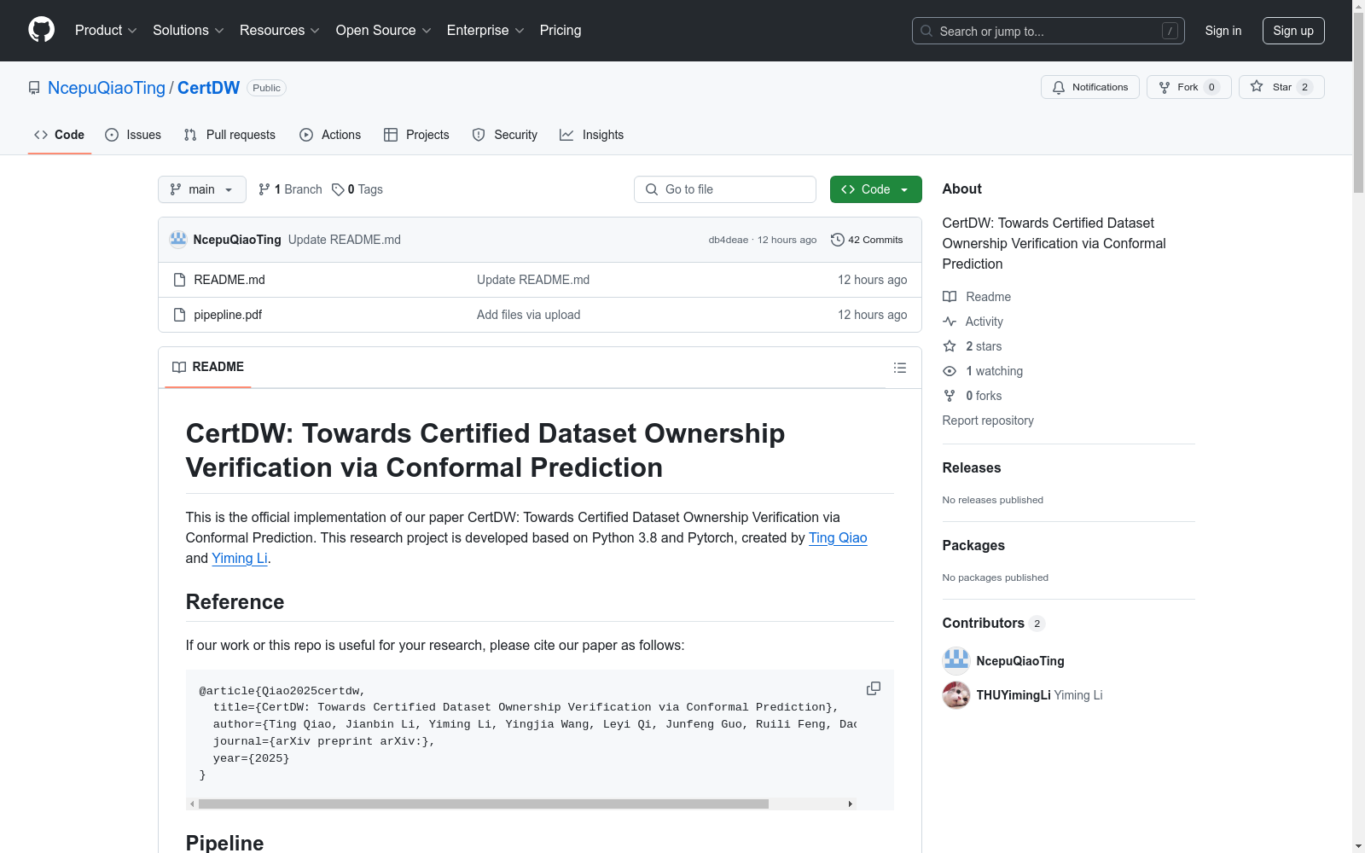Viewport: 1365px width, 853px height.
Task: Open Notifications for this repo
Action: tap(1090, 87)
